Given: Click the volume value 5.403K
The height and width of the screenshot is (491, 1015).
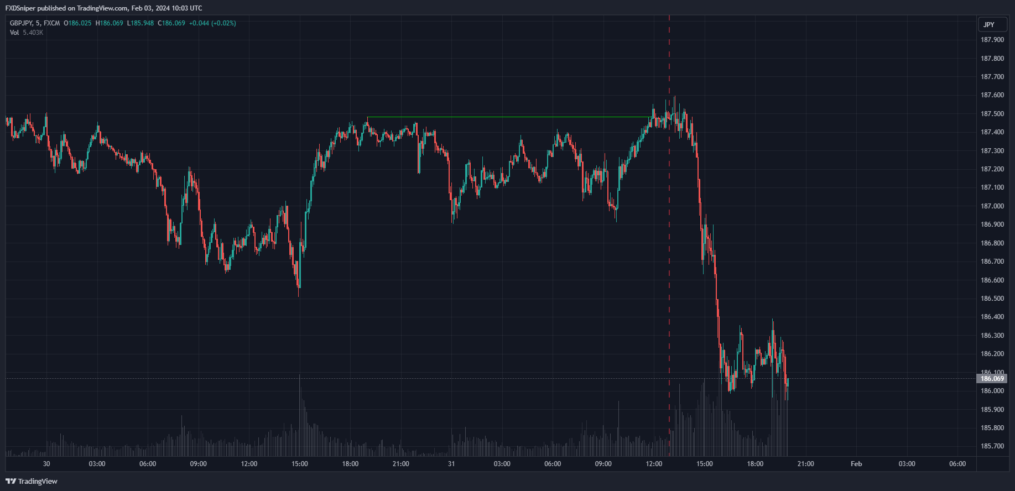Looking at the screenshot, I should click(33, 33).
